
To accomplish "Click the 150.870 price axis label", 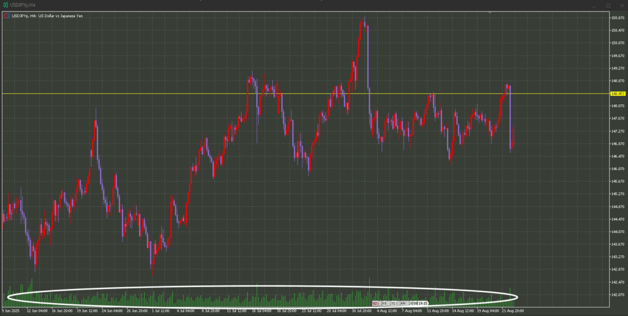I will click(618, 17).
